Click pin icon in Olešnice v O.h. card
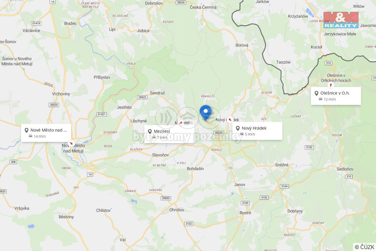 pos(316,93)
